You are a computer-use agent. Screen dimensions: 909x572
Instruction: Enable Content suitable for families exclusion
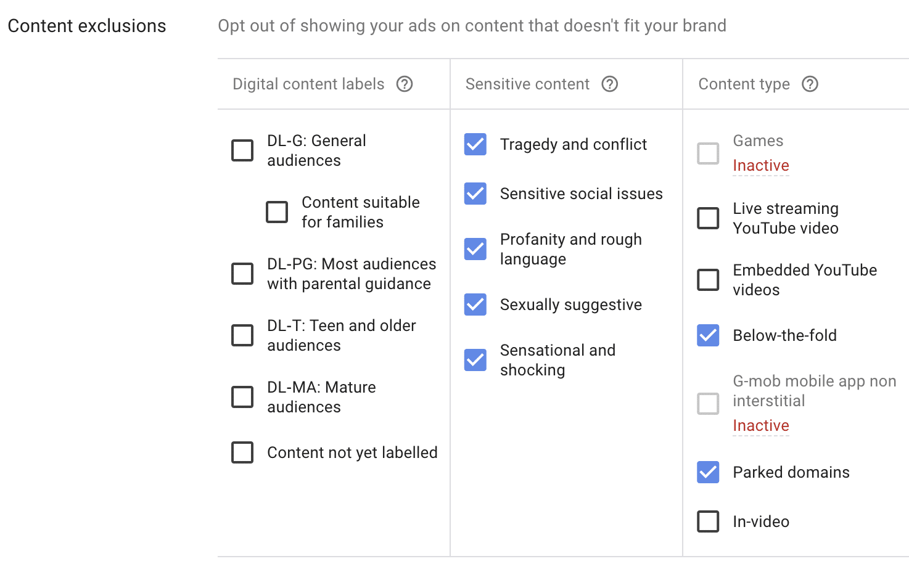(x=277, y=212)
